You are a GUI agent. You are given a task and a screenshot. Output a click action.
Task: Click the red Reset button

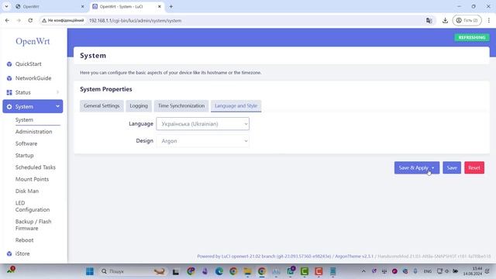point(474,167)
